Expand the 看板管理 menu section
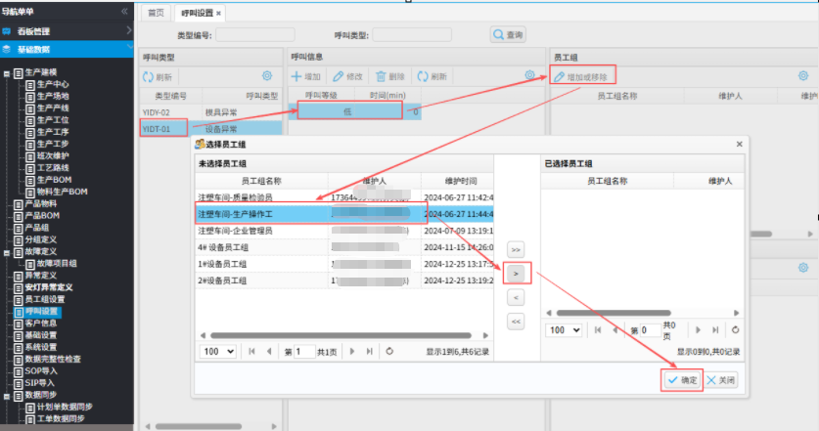 (x=67, y=30)
